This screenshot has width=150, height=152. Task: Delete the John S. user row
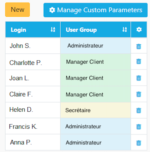pos(139,47)
